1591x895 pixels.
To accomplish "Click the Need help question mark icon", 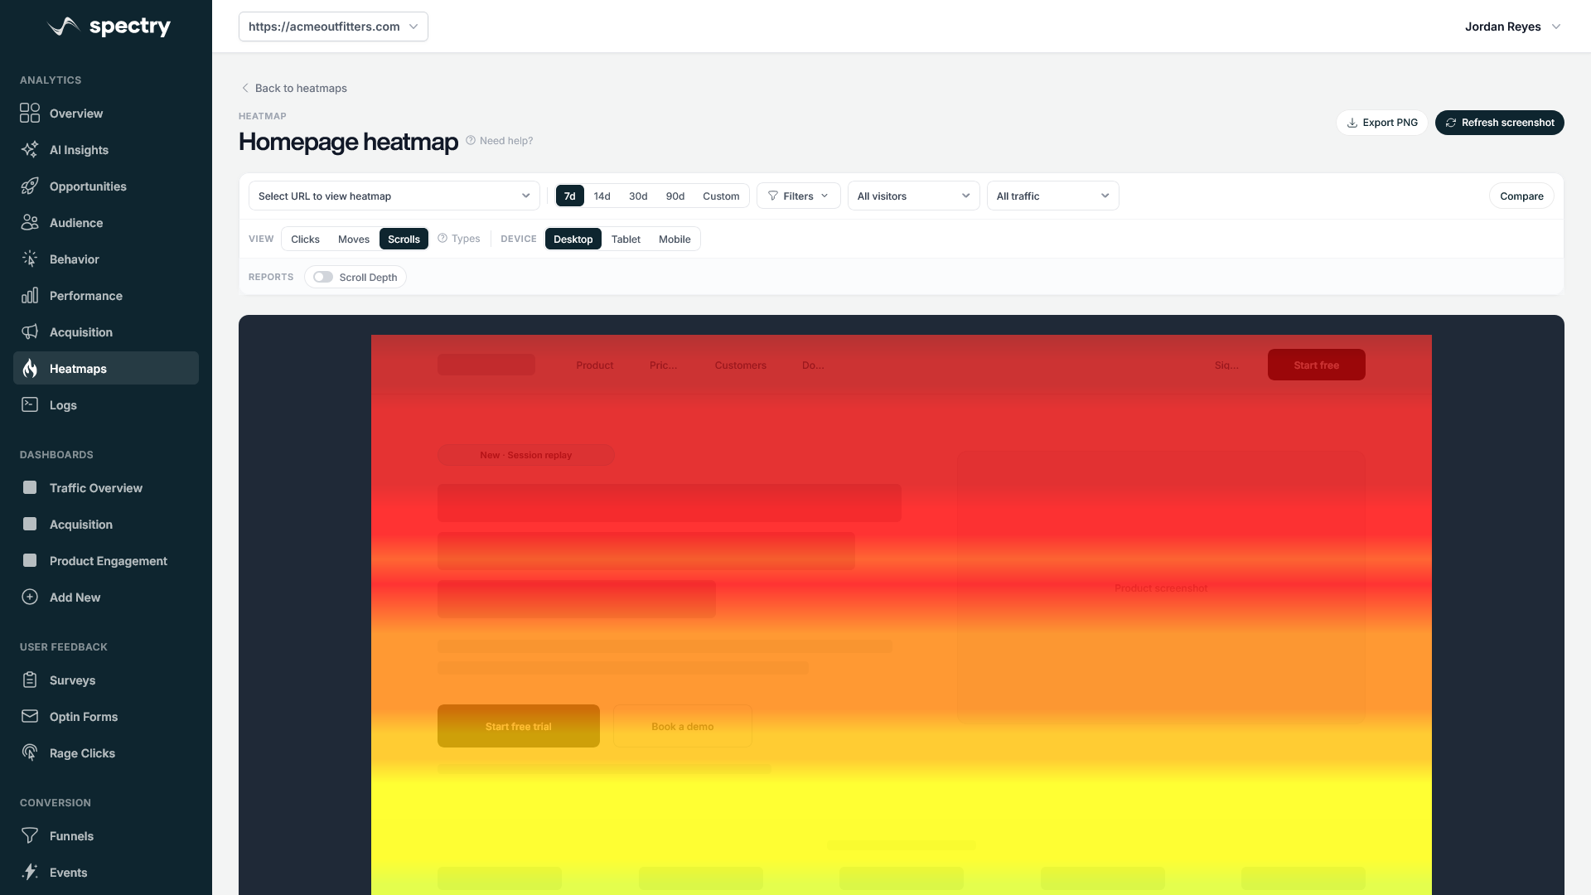I will click(471, 140).
